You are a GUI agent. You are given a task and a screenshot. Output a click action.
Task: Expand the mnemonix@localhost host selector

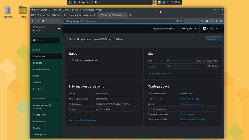click(x=46, y=29)
